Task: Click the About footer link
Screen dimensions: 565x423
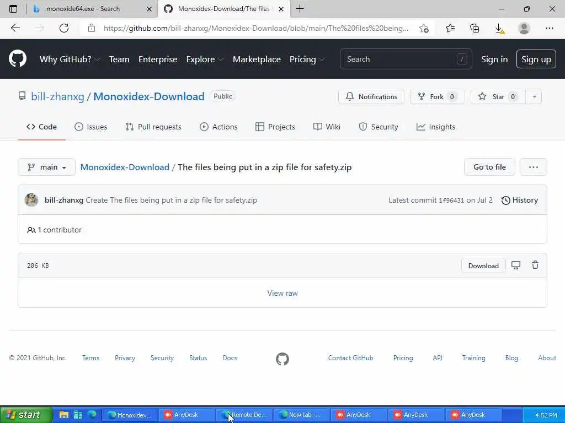Action: click(547, 358)
